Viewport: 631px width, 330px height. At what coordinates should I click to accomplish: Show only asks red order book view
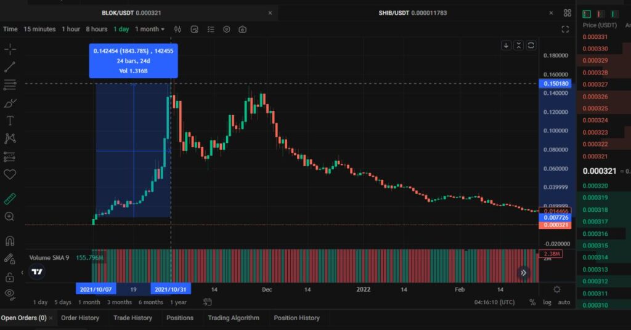600,14
